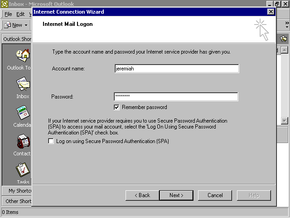290x218 pixels.
Task: Restore down the Outlook window
Action: coord(277,4)
